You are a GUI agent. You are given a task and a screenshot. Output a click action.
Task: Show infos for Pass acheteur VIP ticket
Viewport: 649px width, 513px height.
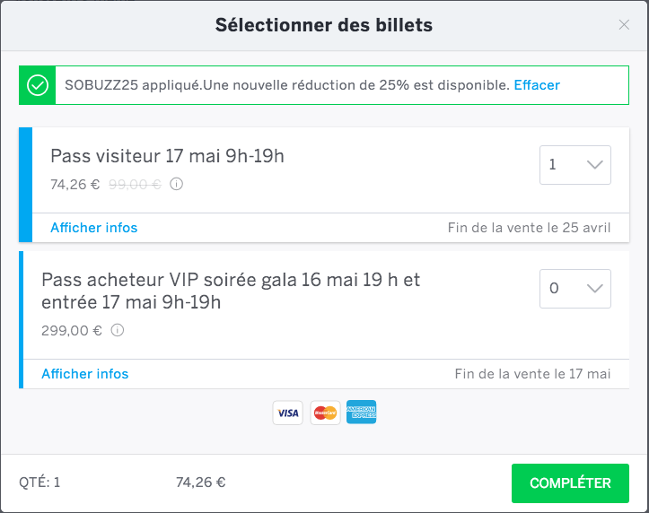click(x=85, y=374)
